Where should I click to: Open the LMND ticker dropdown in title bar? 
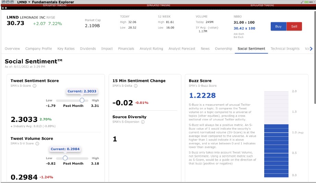(x=29, y=2)
